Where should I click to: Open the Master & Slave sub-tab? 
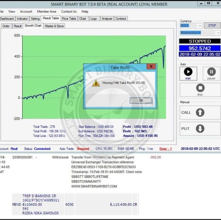tap(54, 26)
